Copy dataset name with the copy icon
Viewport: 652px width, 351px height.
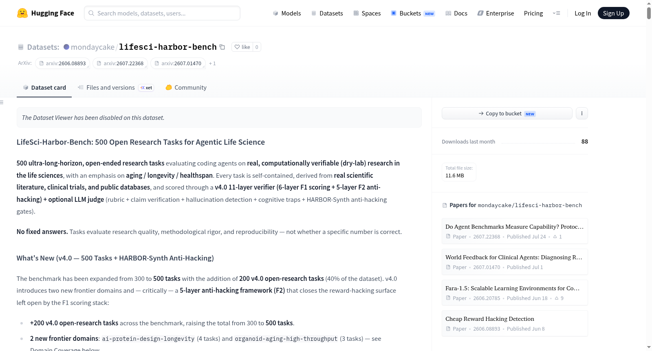coord(222,47)
